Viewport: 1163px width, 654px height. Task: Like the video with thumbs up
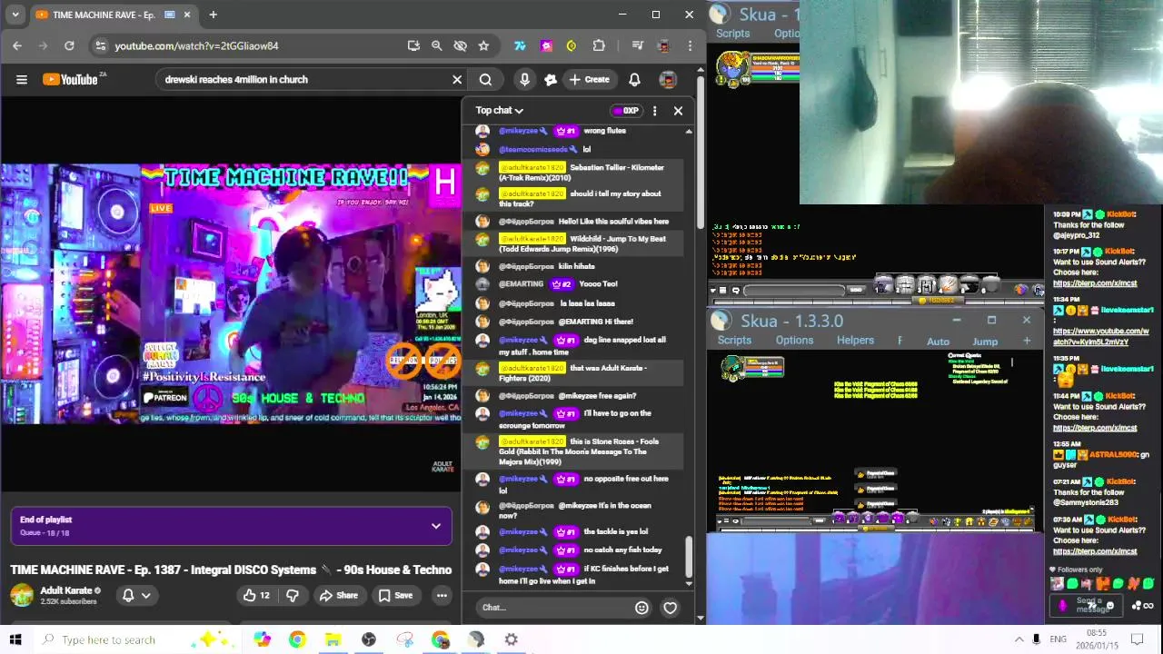tap(256, 596)
